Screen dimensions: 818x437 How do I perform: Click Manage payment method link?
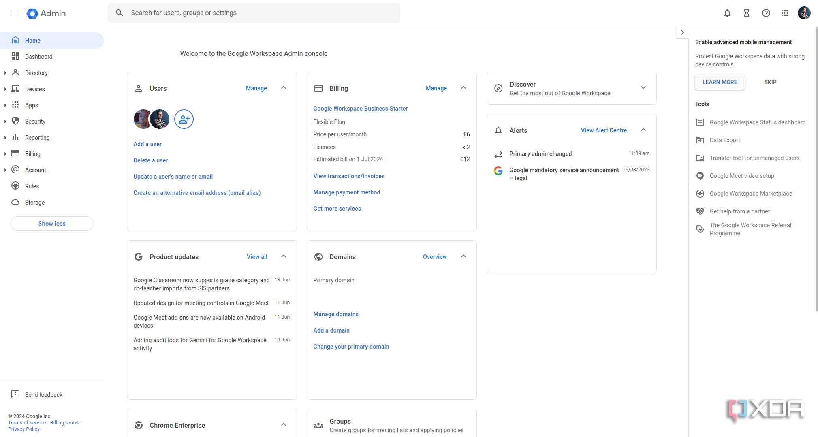click(x=347, y=192)
